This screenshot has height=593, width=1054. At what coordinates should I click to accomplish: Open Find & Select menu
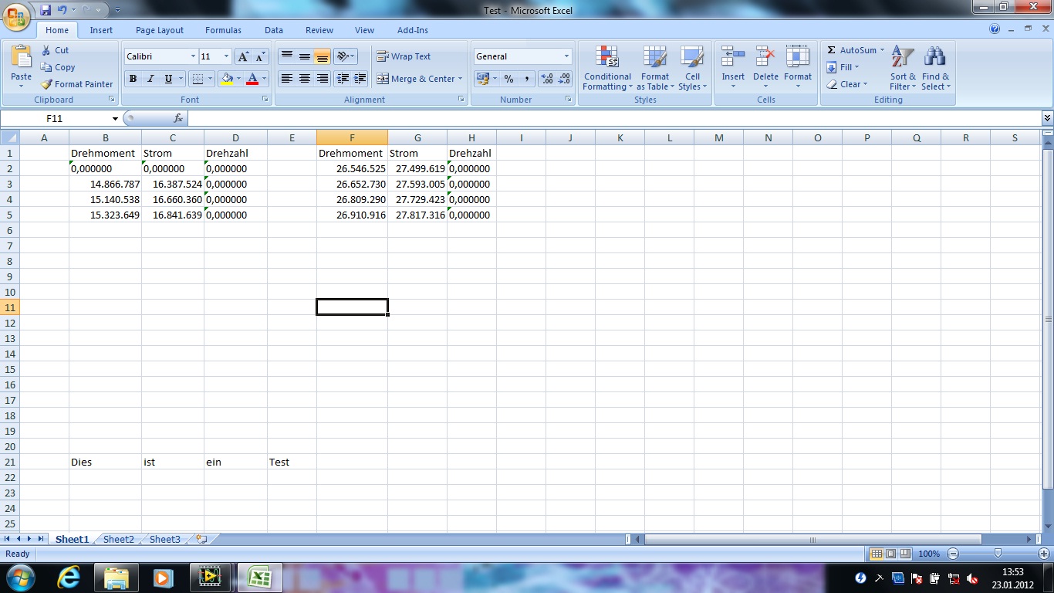[935, 68]
